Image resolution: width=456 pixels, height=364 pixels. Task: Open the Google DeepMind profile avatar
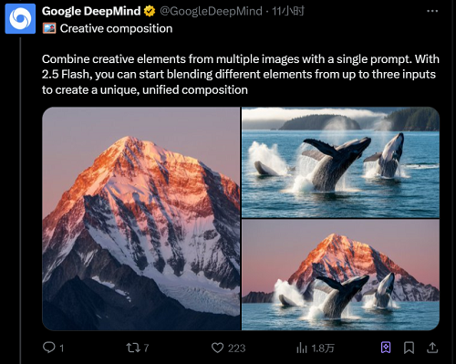click(20, 18)
